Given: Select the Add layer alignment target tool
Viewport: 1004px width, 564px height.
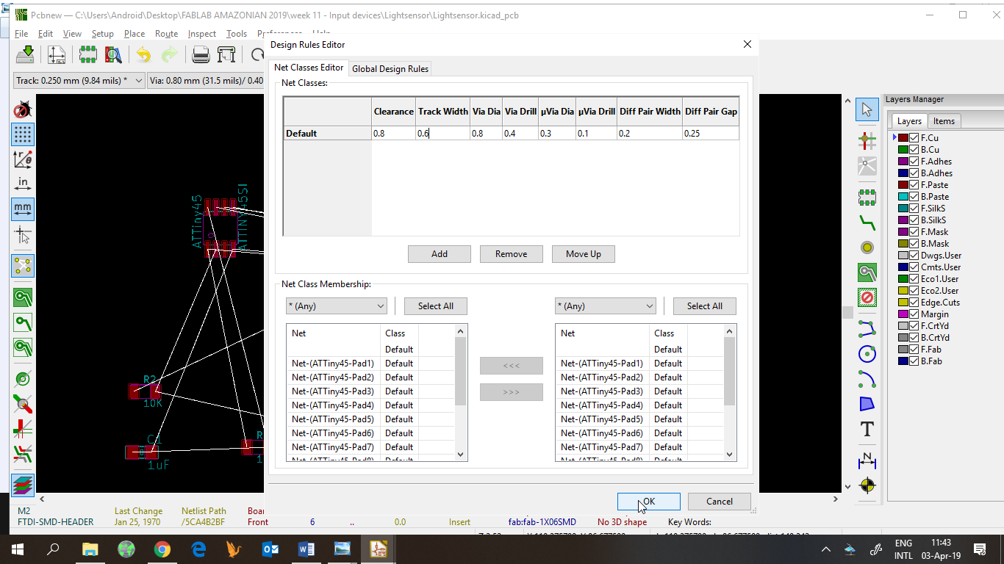Looking at the screenshot, I should [867, 485].
